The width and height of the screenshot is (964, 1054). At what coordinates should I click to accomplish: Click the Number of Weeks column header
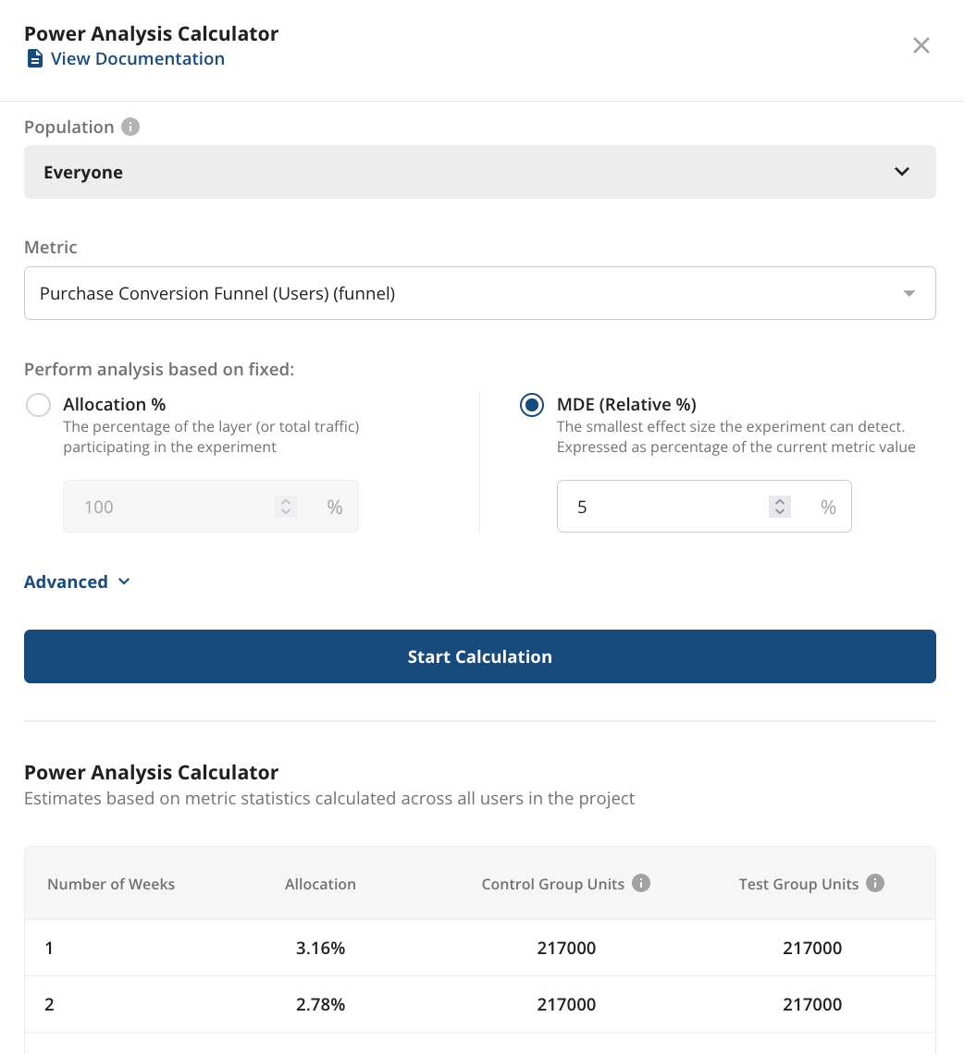click(110, 883)
